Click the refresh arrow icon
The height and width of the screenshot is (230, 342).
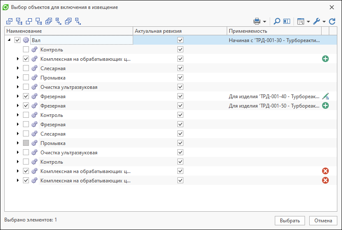coord(332,21)
